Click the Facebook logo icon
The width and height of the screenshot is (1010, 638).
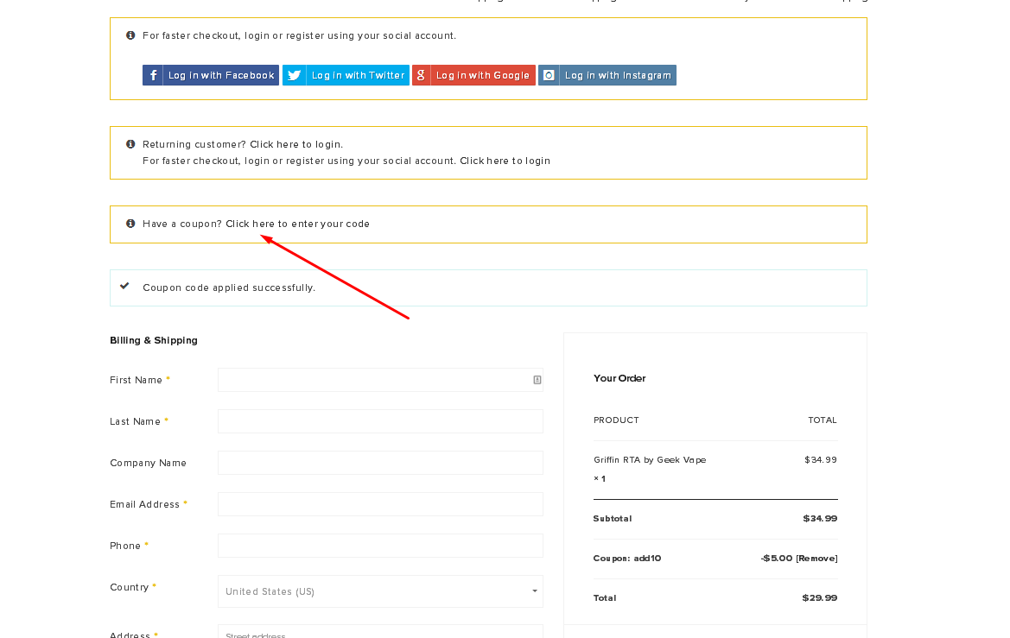tap(153, 75)
